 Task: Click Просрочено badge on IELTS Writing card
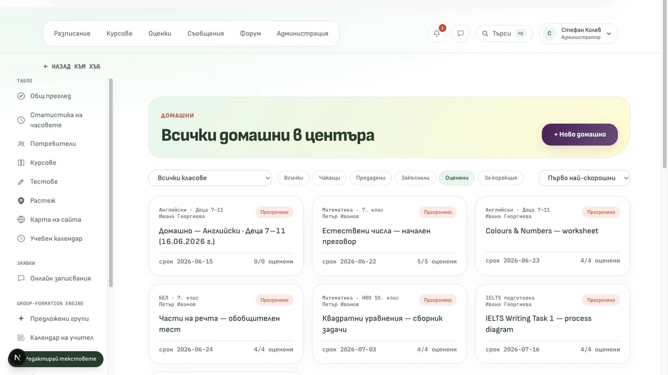point(601,300)
